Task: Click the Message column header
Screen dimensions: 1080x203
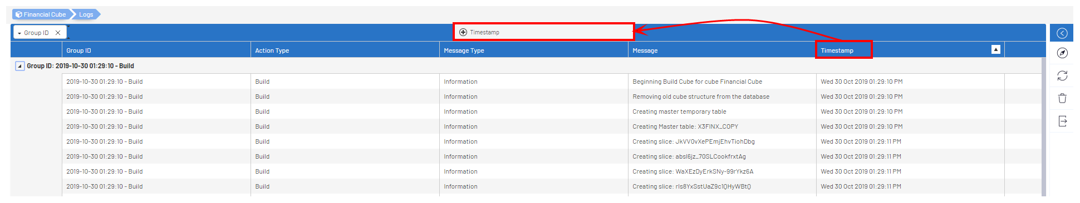Action: click(722, 50)
